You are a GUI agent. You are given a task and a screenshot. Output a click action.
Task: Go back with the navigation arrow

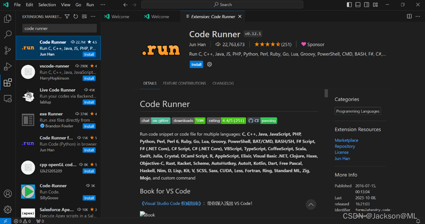[x=125, y=4]
